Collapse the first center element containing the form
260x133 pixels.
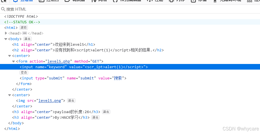pos(10,56)
